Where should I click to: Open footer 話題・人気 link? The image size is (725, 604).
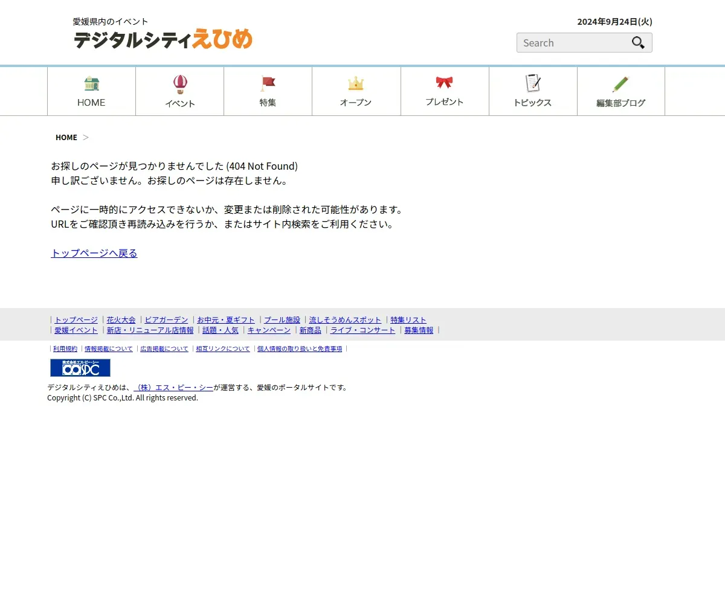pyautogui.click(x=221, y=330)
